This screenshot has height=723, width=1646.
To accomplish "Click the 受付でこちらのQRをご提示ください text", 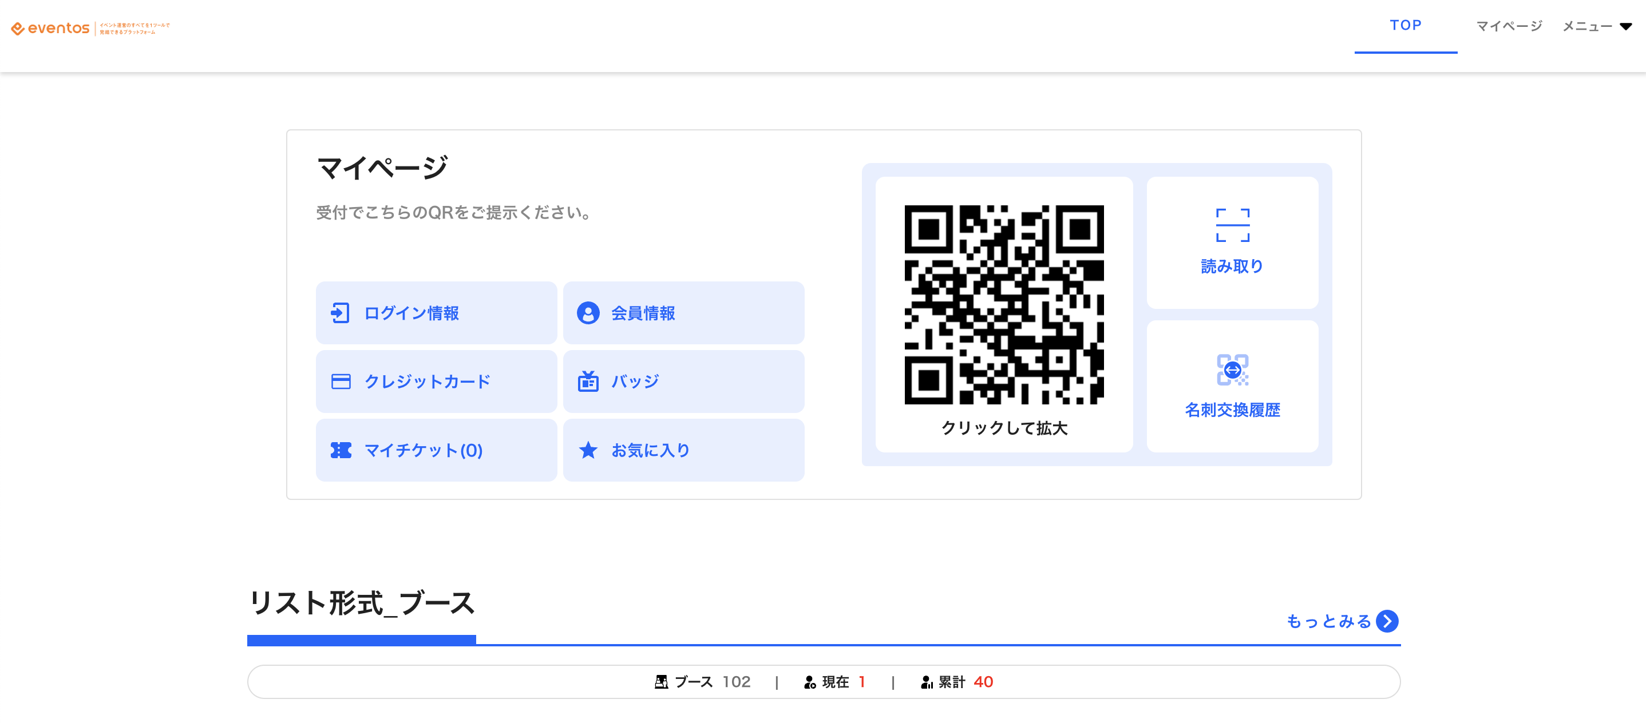I will point(455,212).
